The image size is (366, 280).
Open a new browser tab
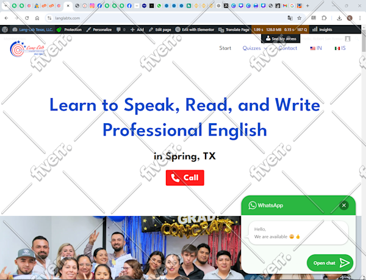point(307,6)
